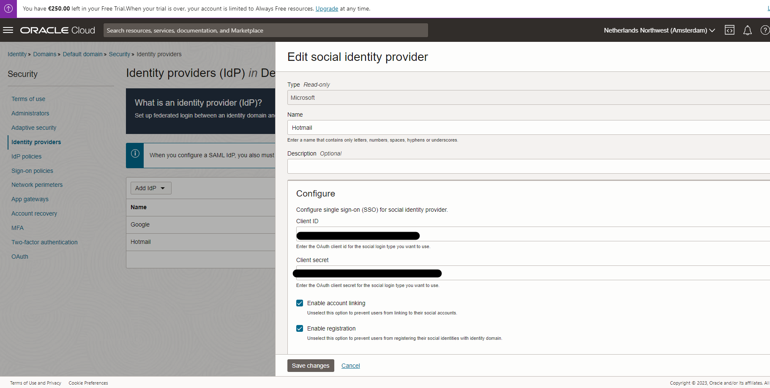Go to Network perimeters section

point(37,185)
